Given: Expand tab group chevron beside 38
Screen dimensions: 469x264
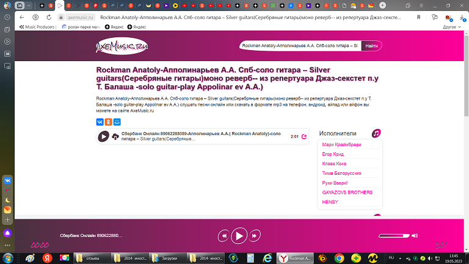Looking at the screenshot, I should tap(29, 5).
